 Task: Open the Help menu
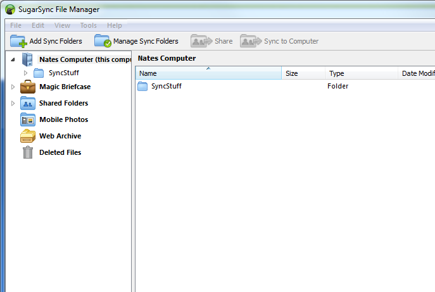(115, 25)
